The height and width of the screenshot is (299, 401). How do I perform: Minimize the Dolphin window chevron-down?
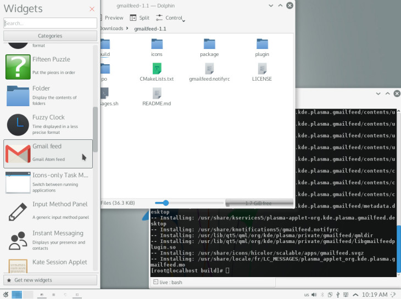(x=271, y=5)
